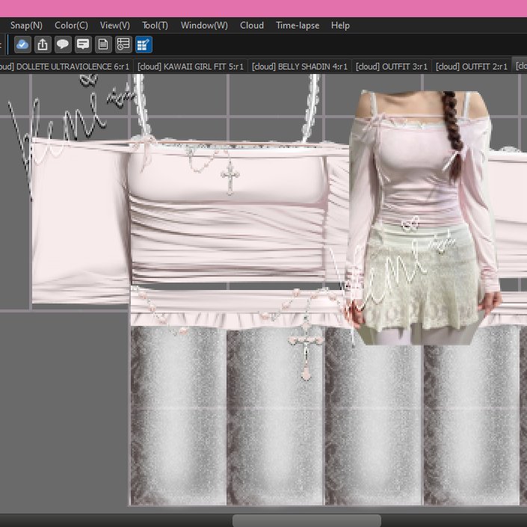Click the braided-hair girl reference photo
The image size is (527, 527).
click(x=424, y=218)
